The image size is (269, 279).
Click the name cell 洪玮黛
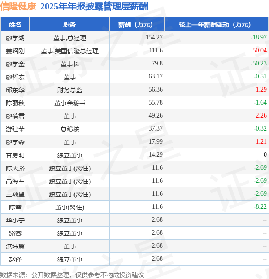coord(15,246)
